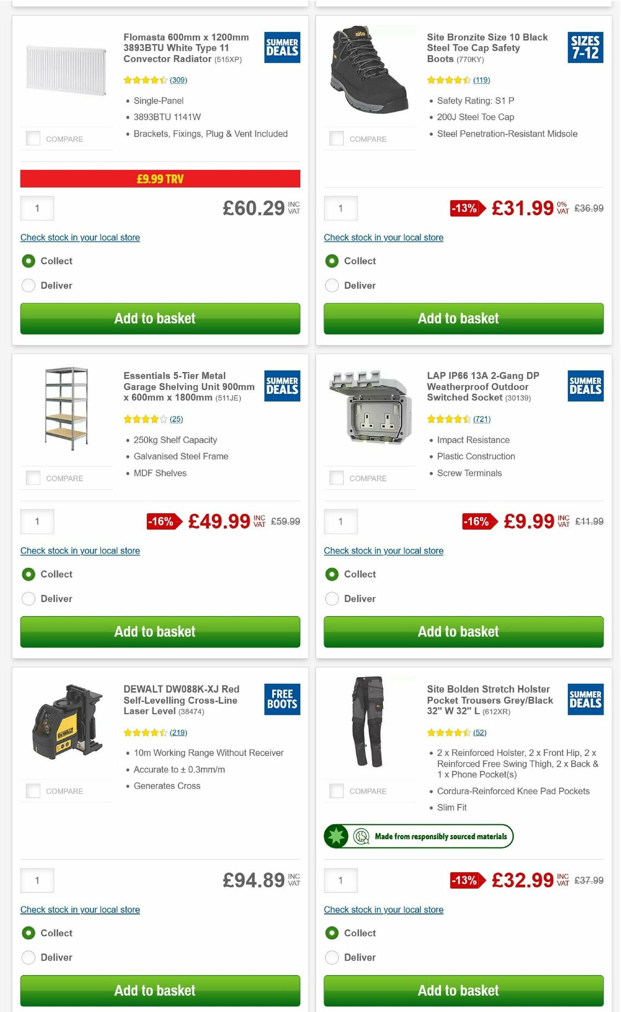Tick COMPARE on the outdoor switched socket
The width and height of the screenshot is (621, 1012).
point(337,478)
